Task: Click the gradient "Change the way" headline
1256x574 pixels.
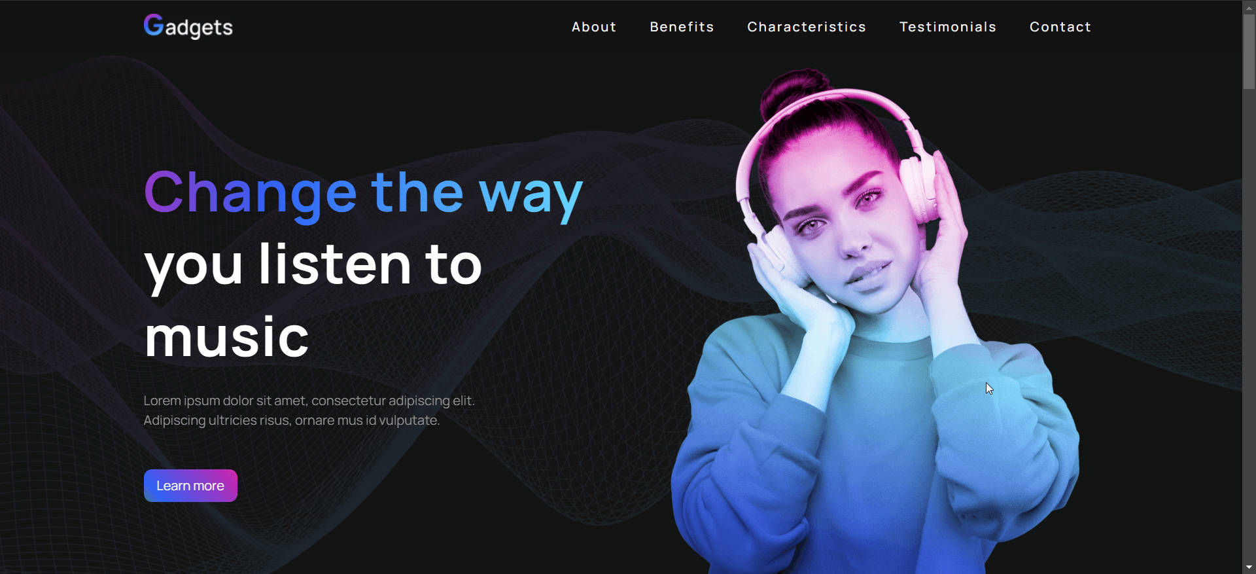Action: (363, 193)
